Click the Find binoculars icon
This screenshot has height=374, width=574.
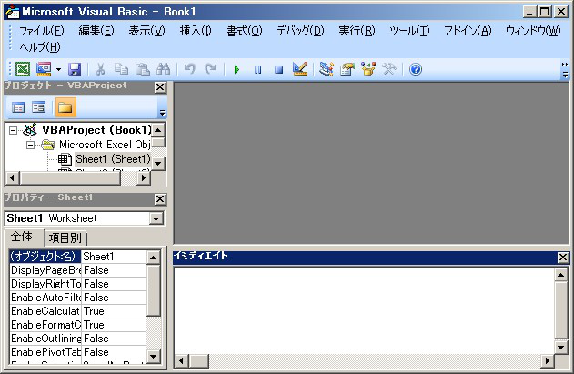[163, 69]
